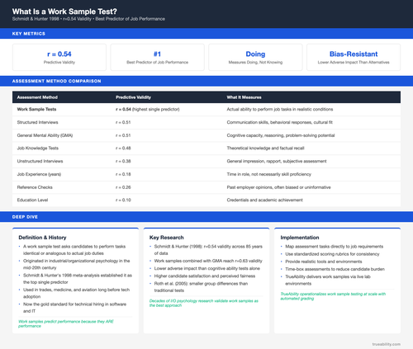
Task: Click 'Lower Adverse Impact Than Alternatives' label
Action: click(354, 63)
